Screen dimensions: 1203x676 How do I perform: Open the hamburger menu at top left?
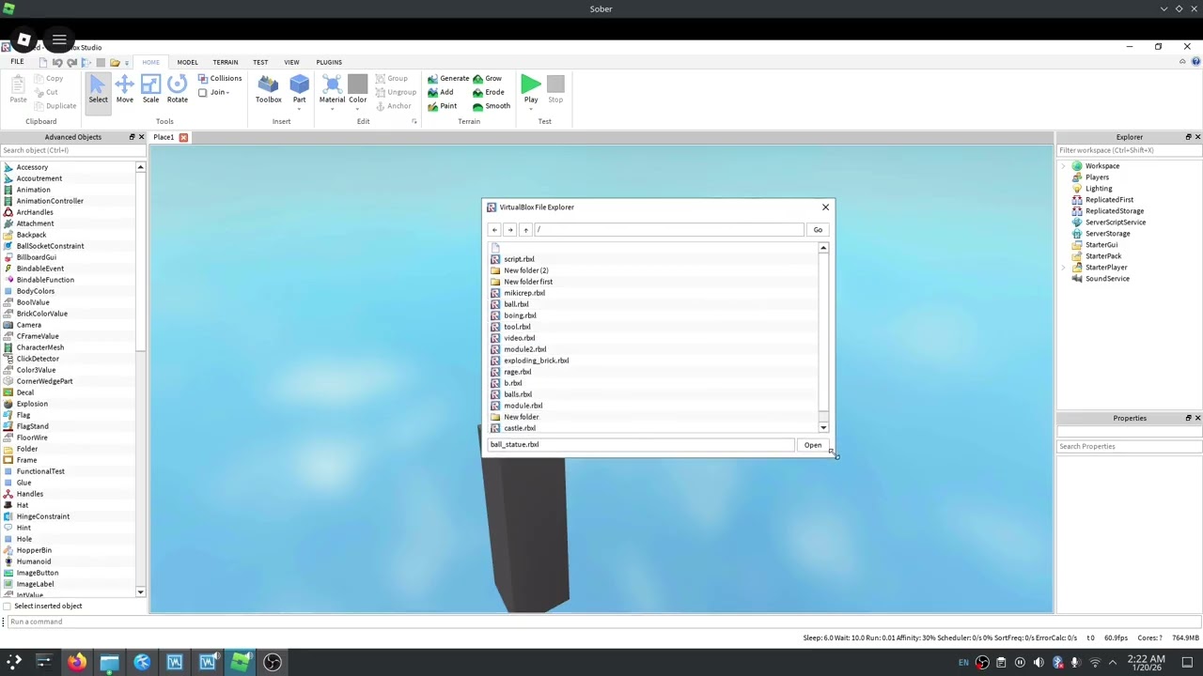coord(59,40)
